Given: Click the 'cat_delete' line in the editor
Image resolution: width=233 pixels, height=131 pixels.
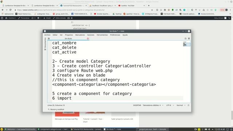Looking at the screenshot, I should pos(64,47).
